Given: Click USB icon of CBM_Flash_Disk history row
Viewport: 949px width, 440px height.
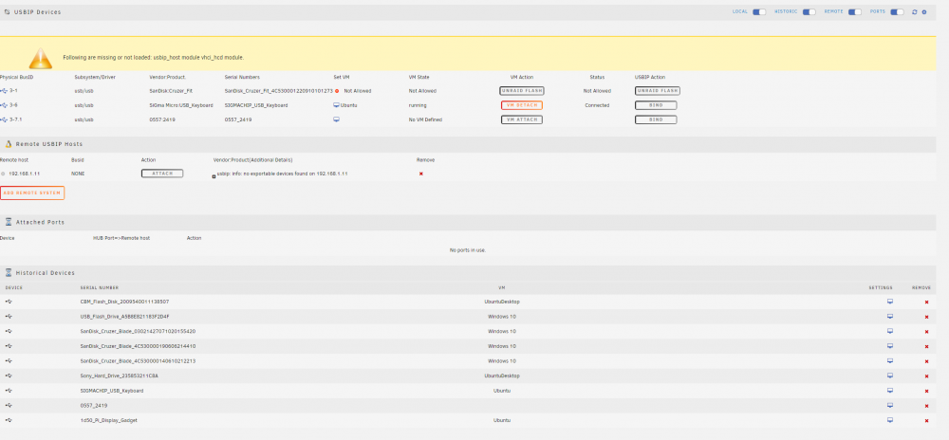Looking at the screenshot, I should tap(9, 302).
